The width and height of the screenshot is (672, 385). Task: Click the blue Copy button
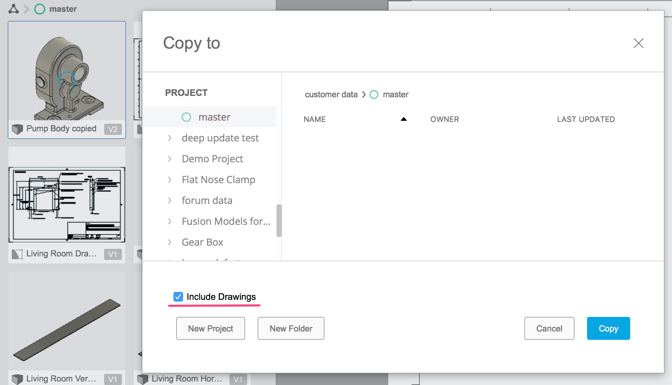coord(608,328)
